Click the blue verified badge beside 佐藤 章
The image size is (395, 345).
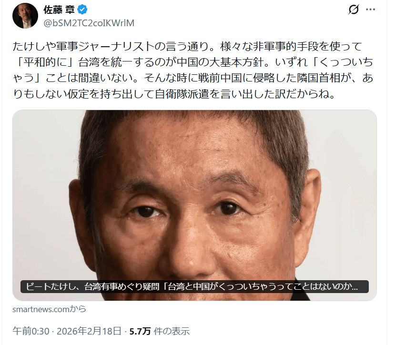(82, 10)
